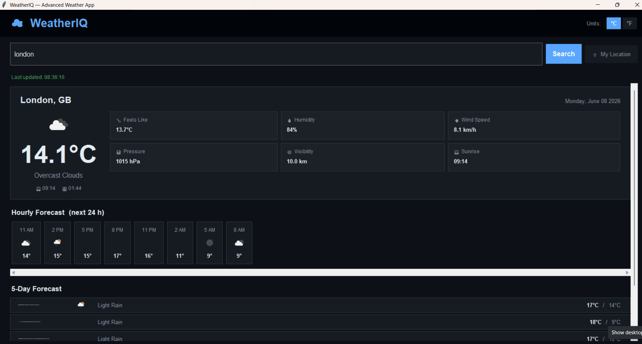The width and height of the screenshot is (642, 344).
Task: Click the "Last updated: 08:36:16" status text
Action: coord(38,77)
